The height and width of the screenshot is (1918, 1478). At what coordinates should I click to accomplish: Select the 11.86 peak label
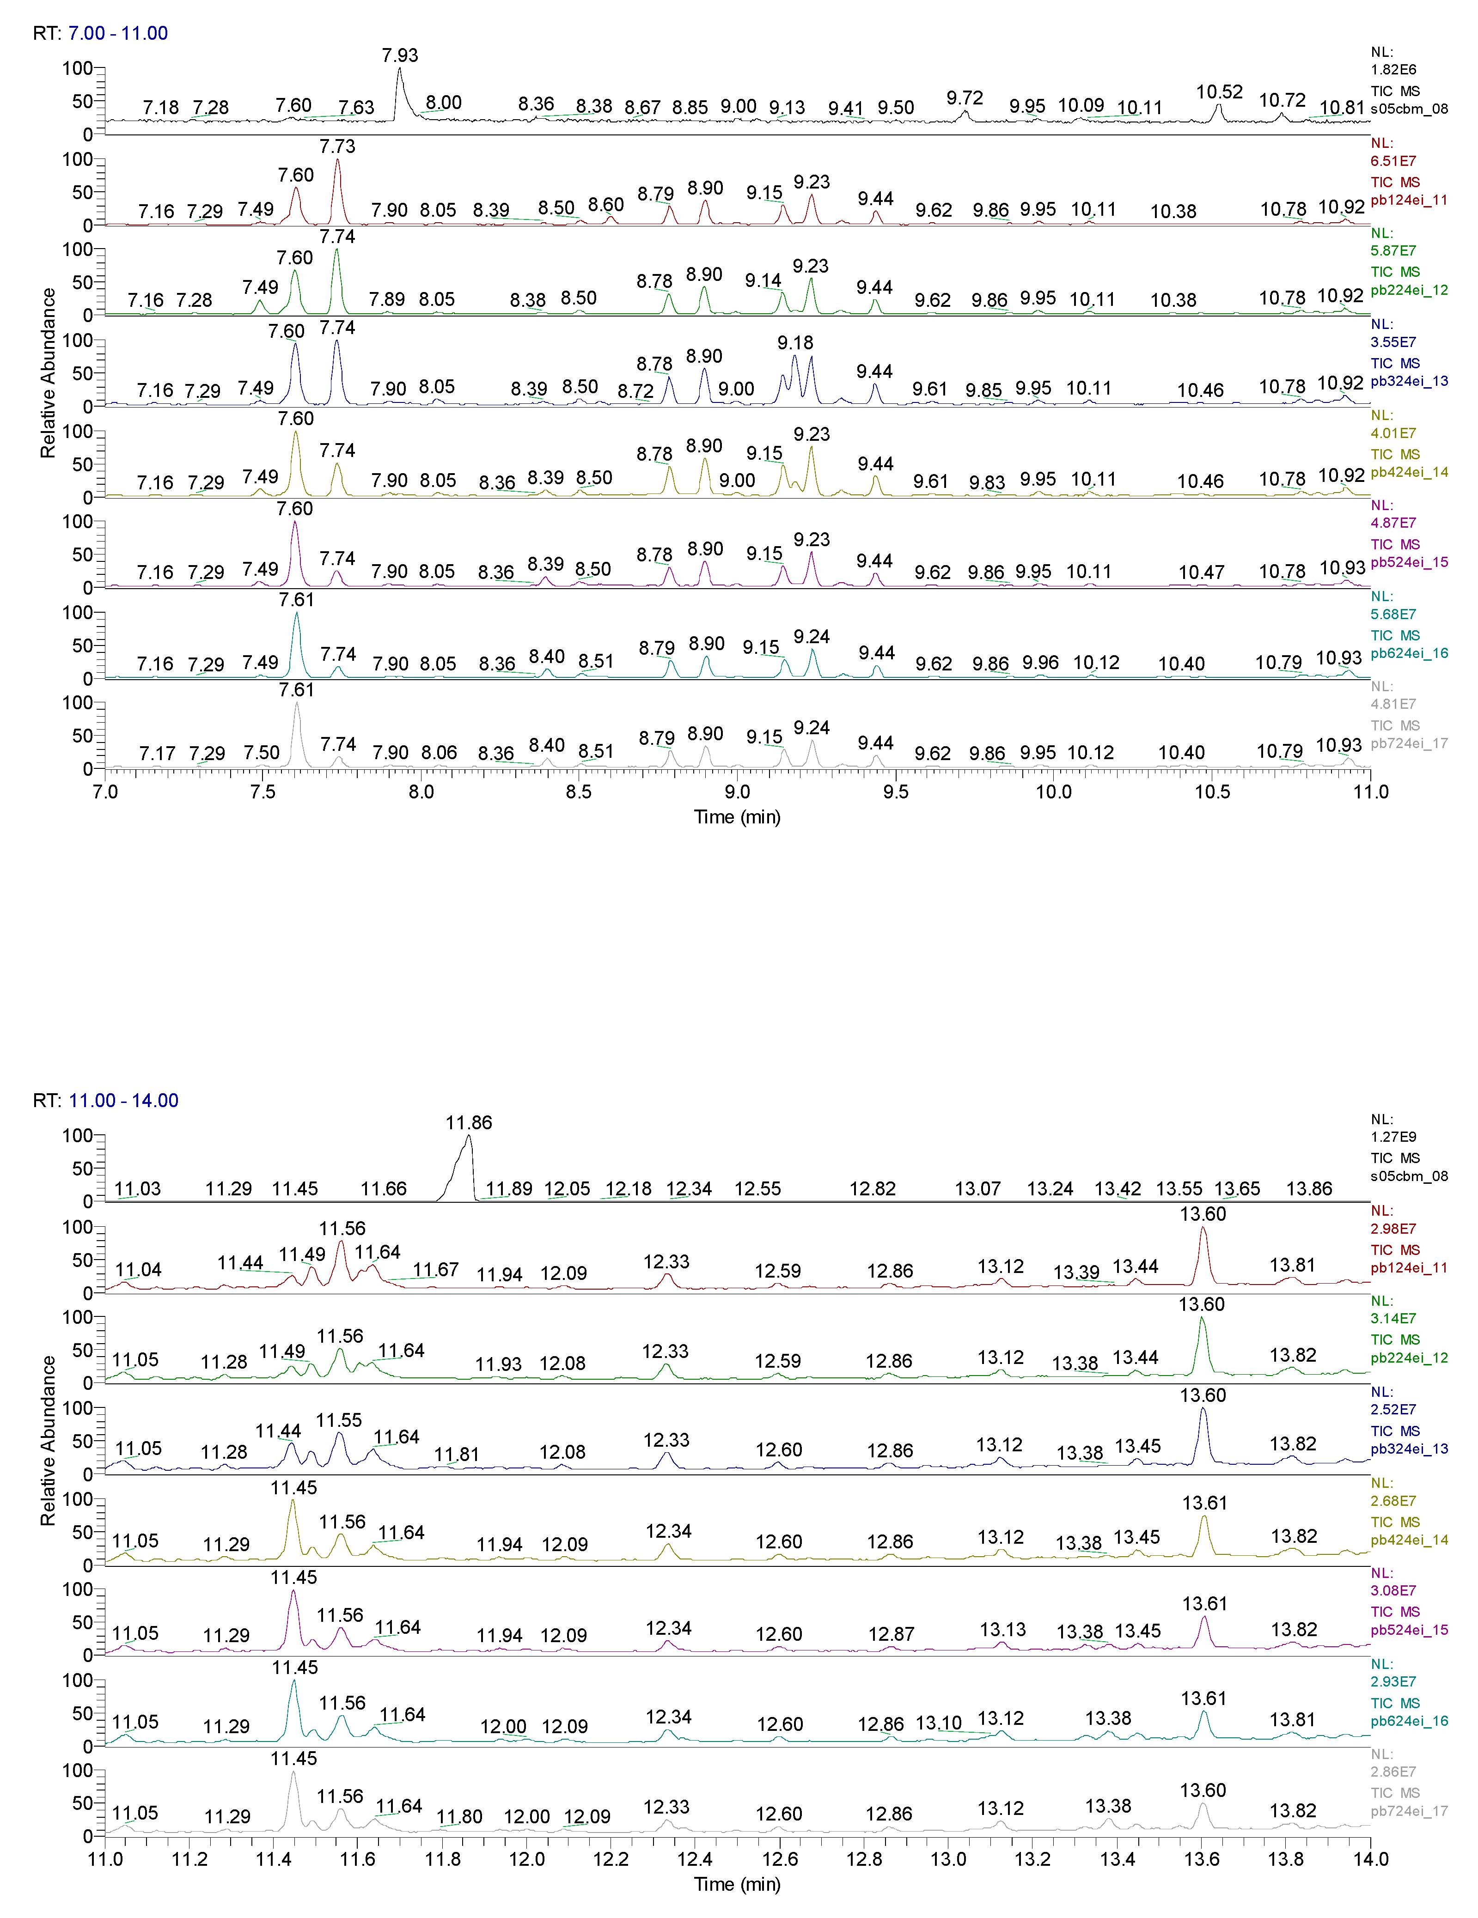469,1122
